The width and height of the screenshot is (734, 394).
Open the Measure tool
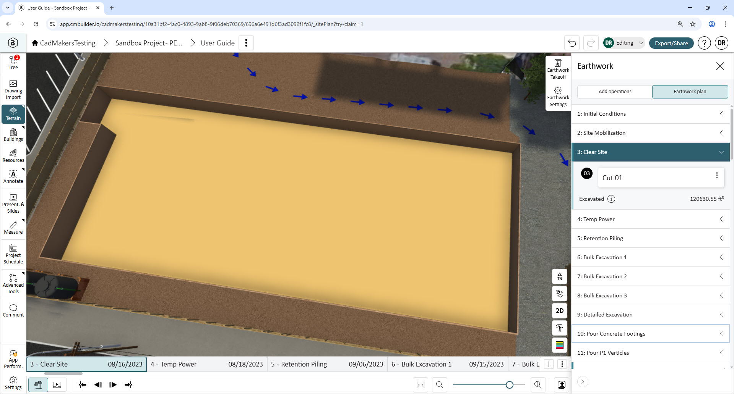13,228
